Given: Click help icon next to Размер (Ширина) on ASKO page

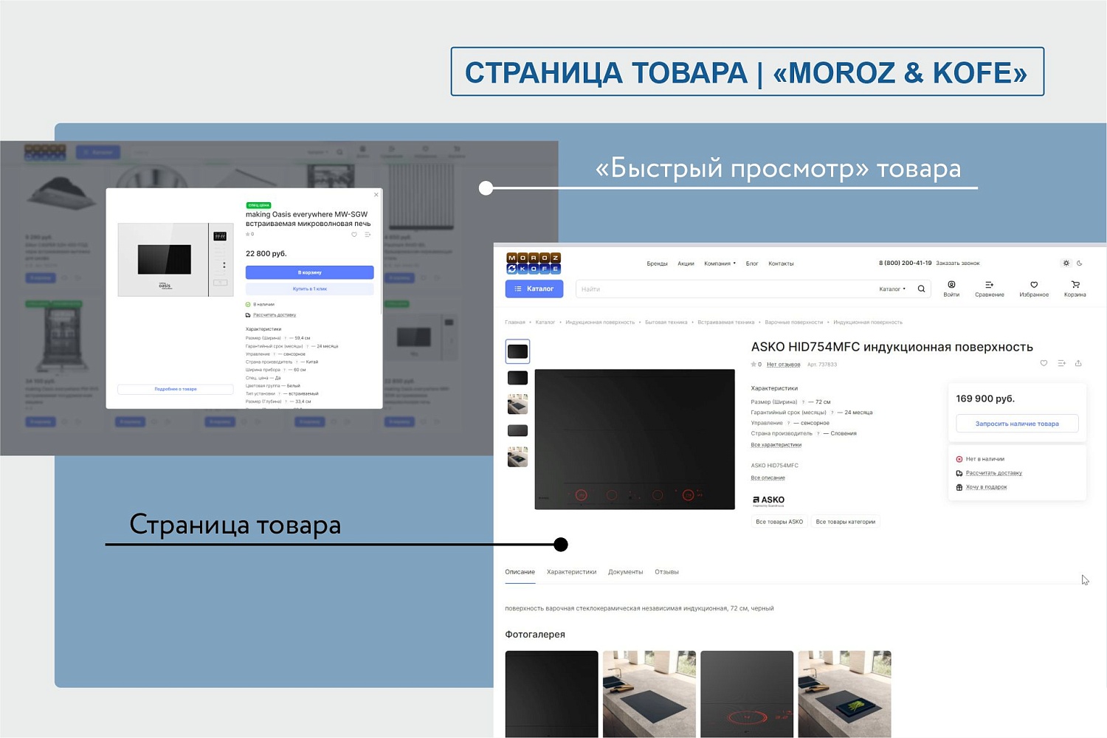Looking at the screenshot, I should 803,402.
